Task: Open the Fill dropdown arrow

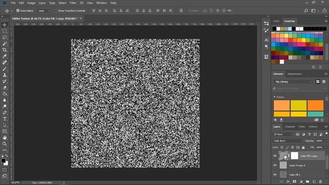Action: tap(325, 147)
